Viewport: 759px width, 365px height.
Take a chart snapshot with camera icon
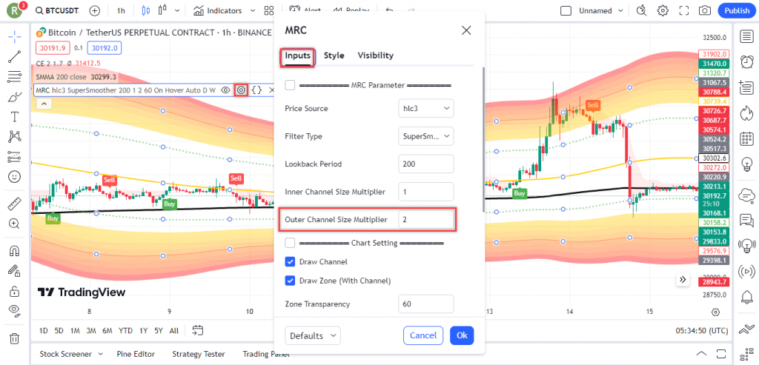[x=705, y=10]
